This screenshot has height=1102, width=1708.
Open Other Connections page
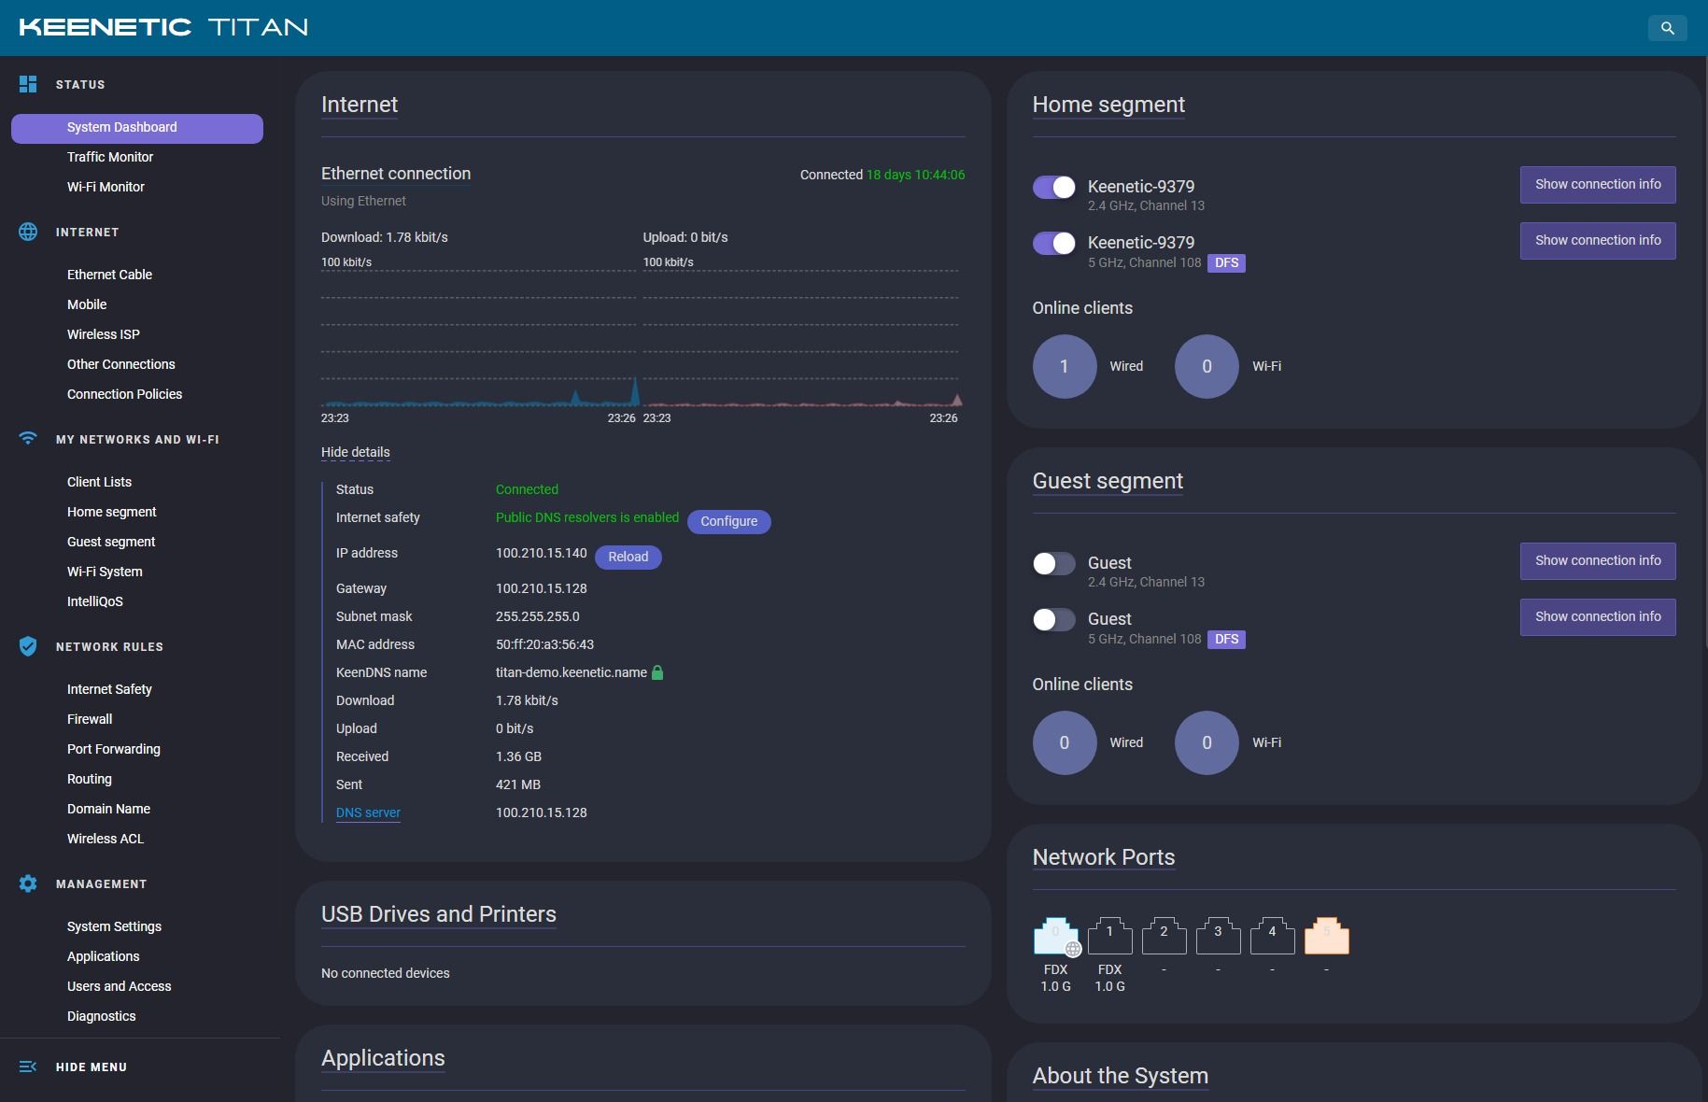[121, 364]
